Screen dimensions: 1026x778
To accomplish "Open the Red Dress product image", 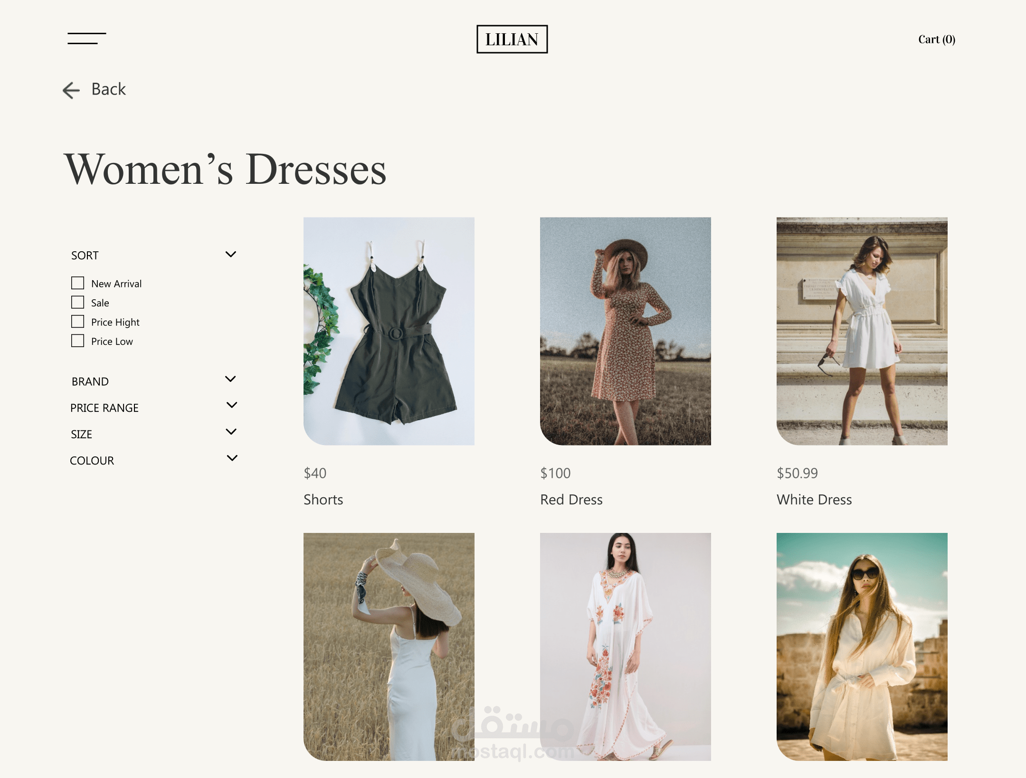I will point(625,331).
